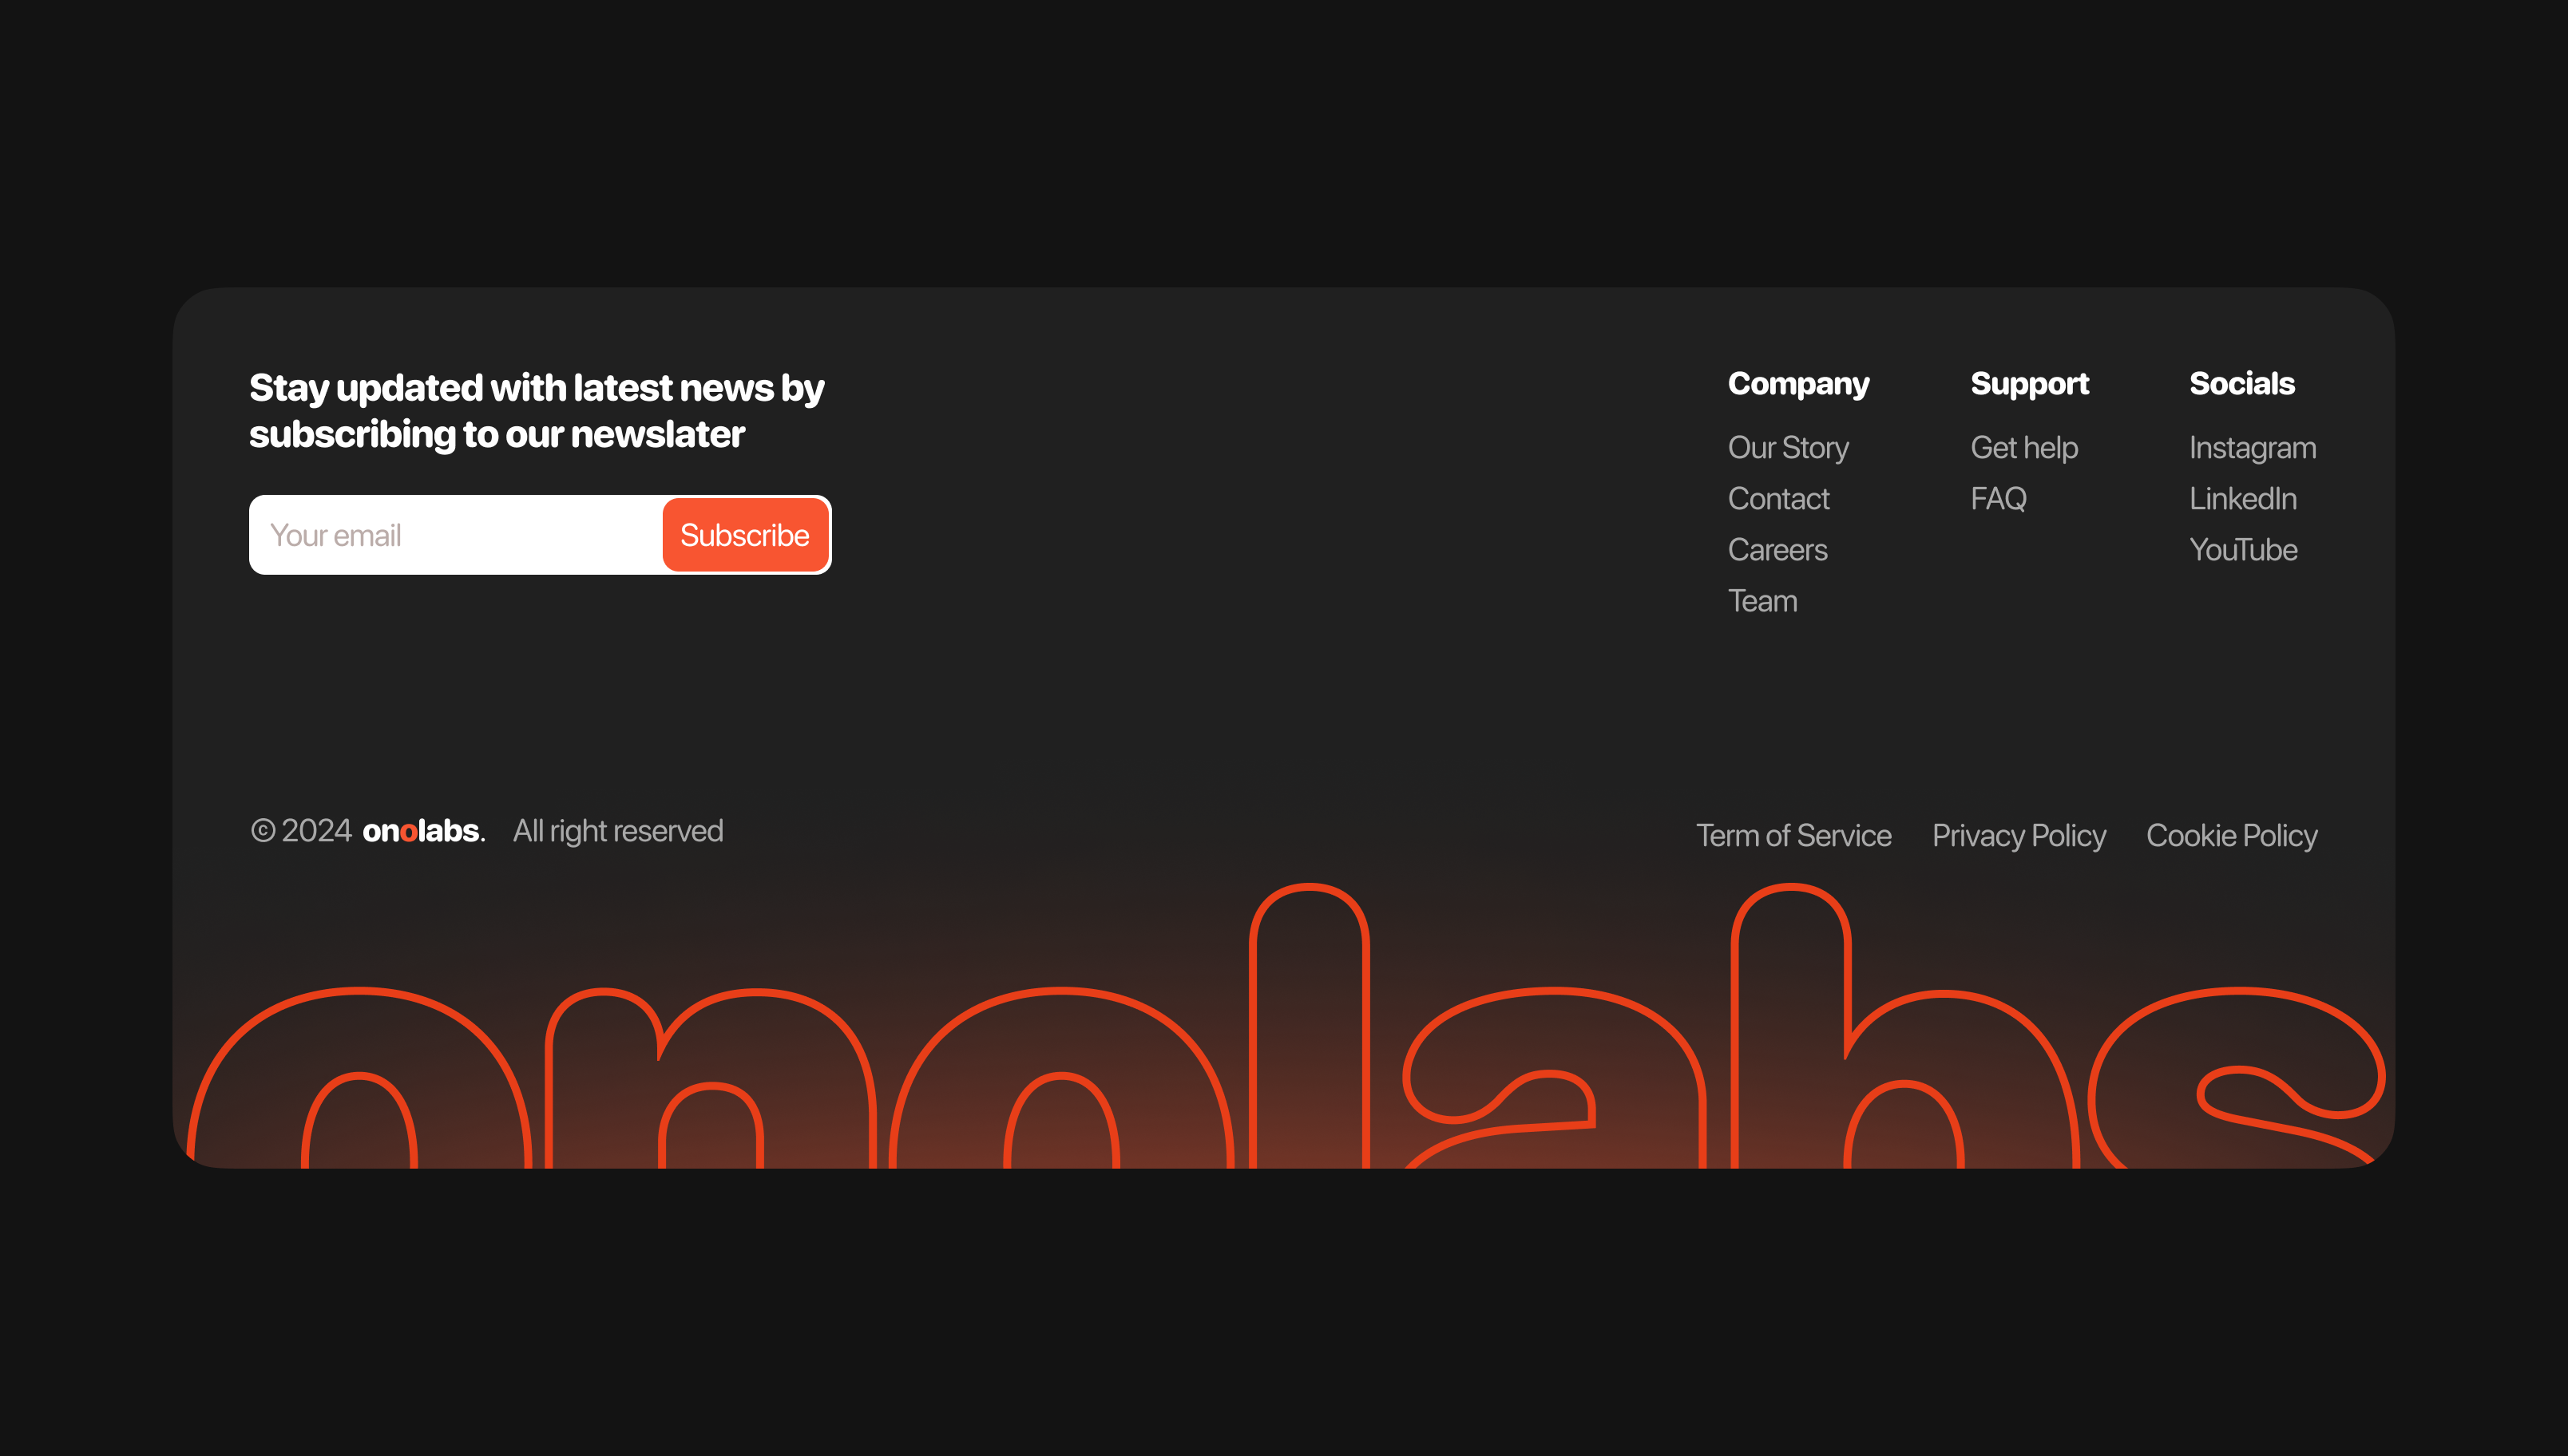Open the Team link
This screenshot has height=1456, width=2568.
(x=1762, y=600)
